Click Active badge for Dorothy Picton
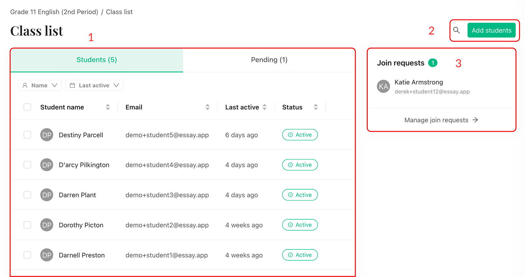 (x=300, y=225)
